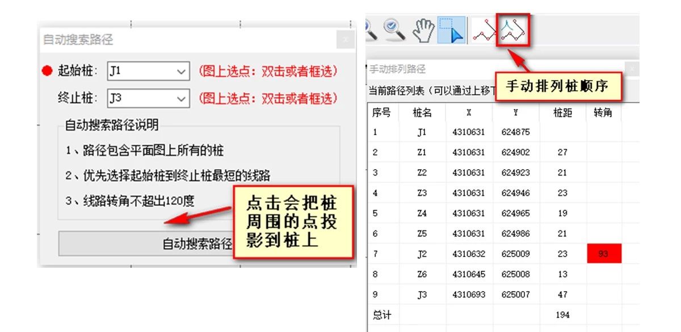681x332 pixels.
Task: Activate the box selection arrow tool
Action: pyautogui.click(x=452, y=30)
